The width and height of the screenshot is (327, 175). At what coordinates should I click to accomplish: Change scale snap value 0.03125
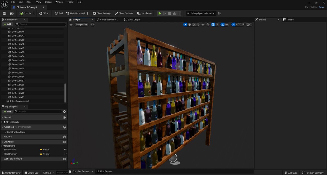[240, 24]
